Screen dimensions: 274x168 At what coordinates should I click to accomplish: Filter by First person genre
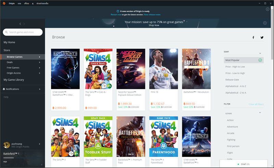[x=233, y=146]
